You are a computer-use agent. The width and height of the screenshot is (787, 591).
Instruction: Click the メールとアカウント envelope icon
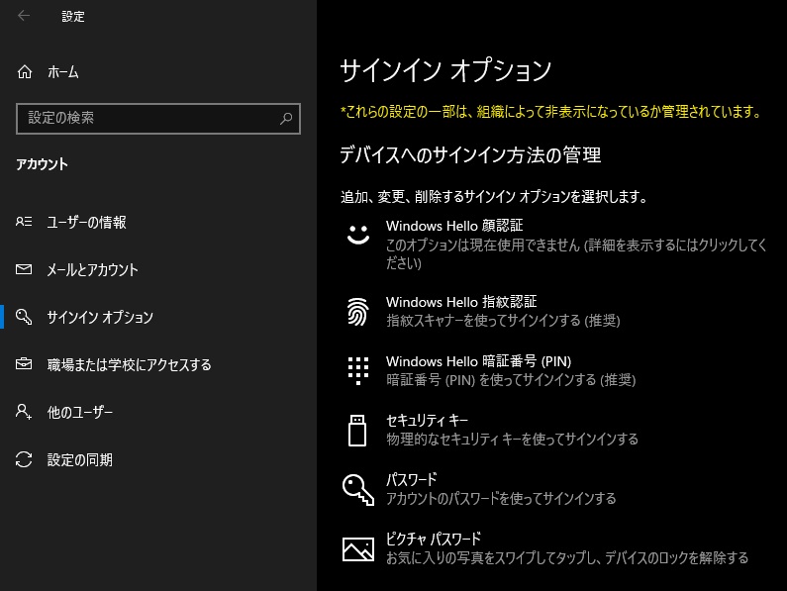(24, 269)
